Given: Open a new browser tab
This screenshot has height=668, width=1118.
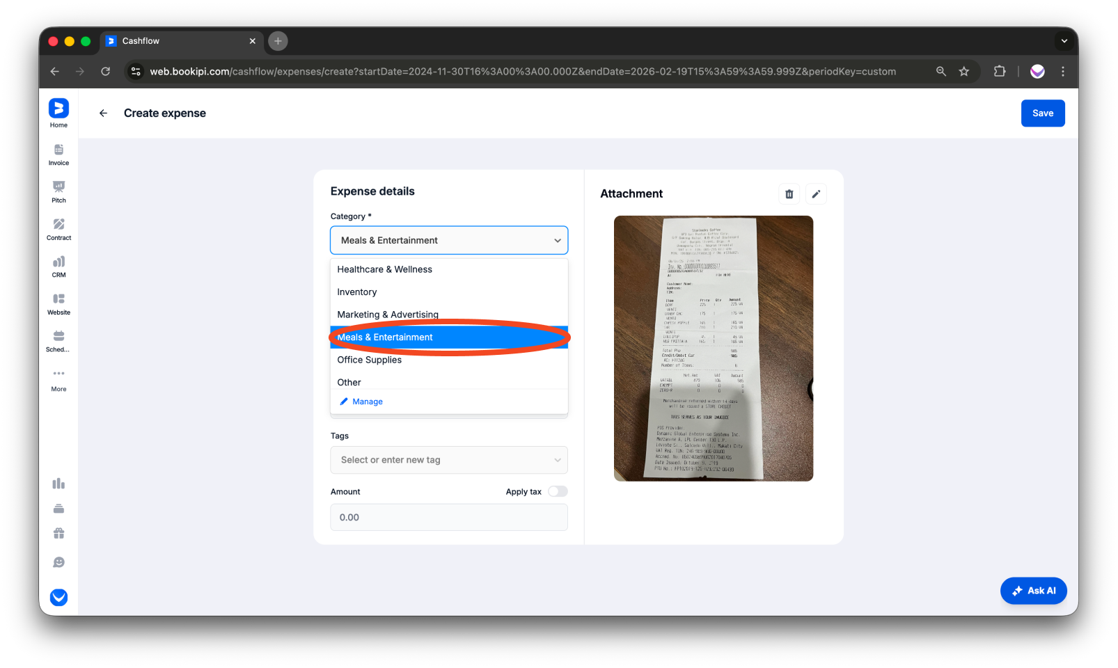Looking at the screenshot, I should (278, 41).
